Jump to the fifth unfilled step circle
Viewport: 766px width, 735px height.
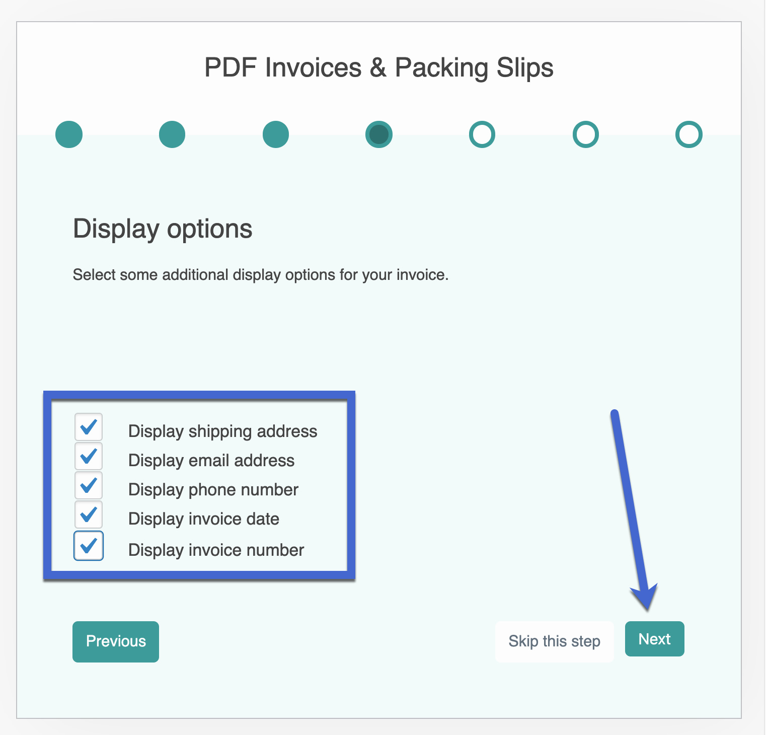click(482, 134)
